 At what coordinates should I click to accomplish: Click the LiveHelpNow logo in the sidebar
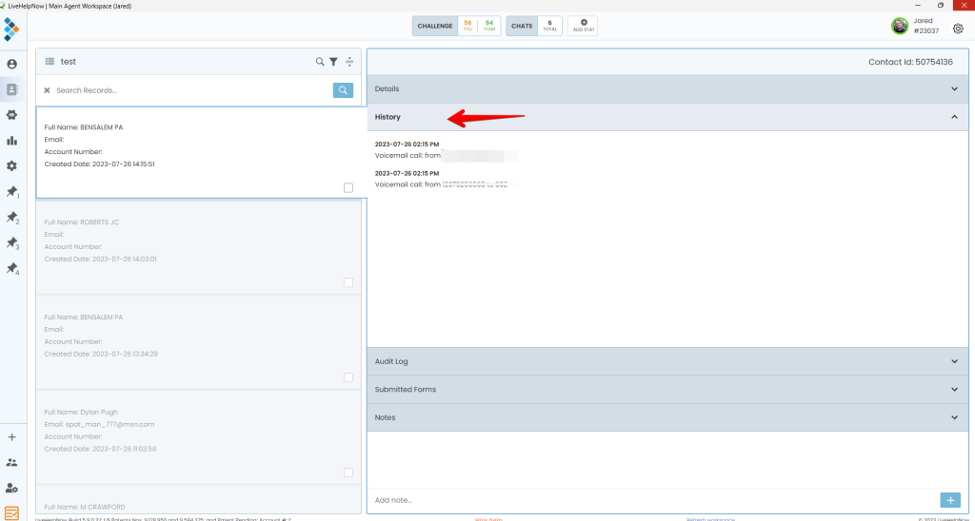11,29
